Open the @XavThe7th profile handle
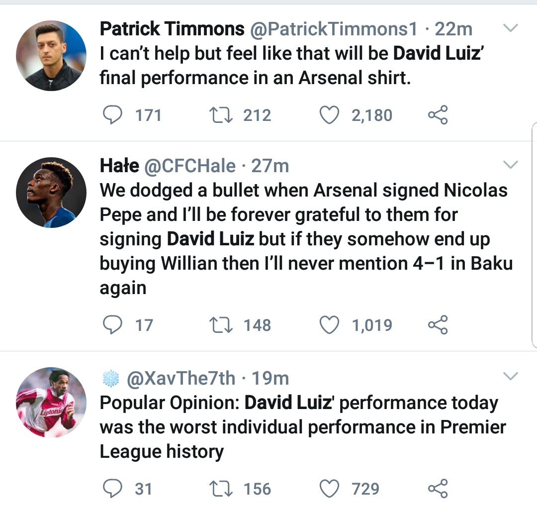The image size is (537, 519). coord(181,379)
